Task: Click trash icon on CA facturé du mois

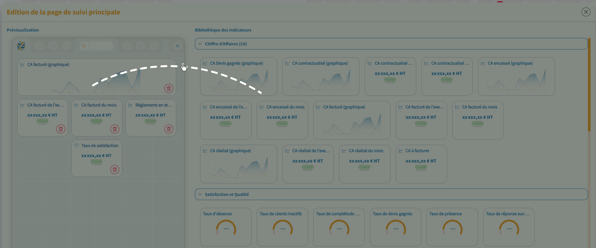Action: tap(115, 129)
